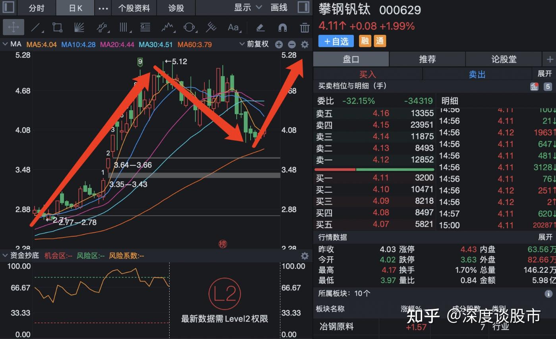Screen dimensions: 556x339
Task: Select the price label annotation tool
Action: tap(145, 27)
